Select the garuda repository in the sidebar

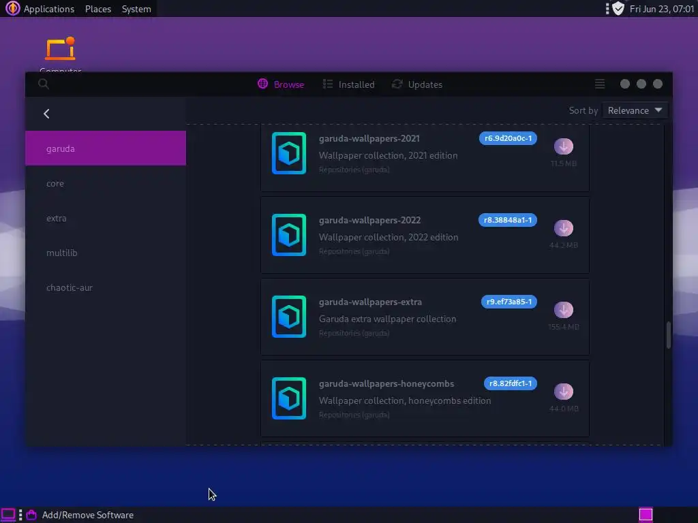106,148
